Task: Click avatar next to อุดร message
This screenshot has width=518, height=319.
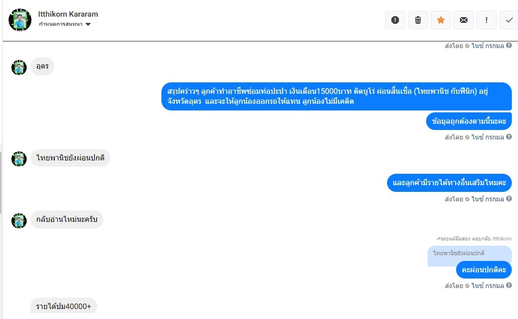Action: [19, 68]
